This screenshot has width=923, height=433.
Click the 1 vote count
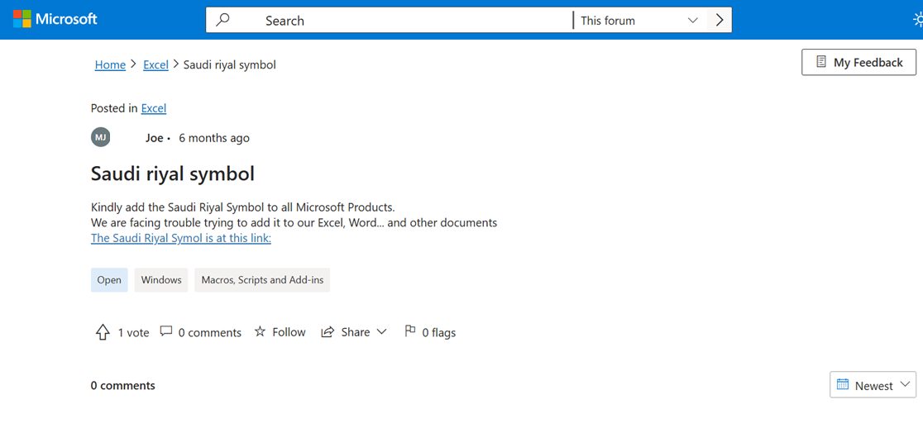134,332
